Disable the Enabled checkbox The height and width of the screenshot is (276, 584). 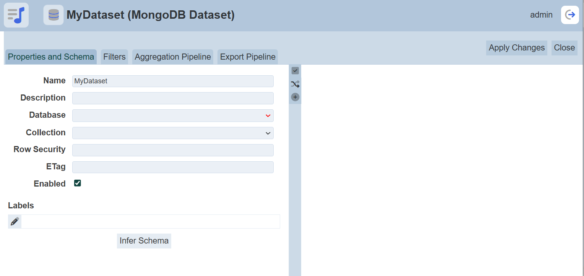click(x=77, y=183)
